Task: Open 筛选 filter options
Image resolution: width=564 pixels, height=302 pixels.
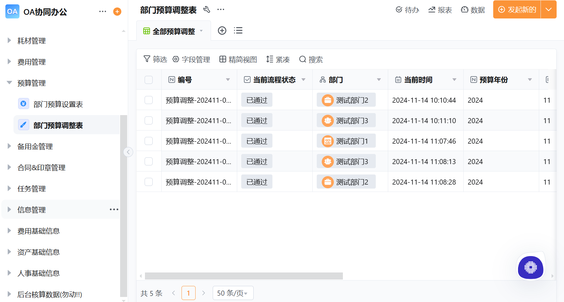Action: click(155, 59)
